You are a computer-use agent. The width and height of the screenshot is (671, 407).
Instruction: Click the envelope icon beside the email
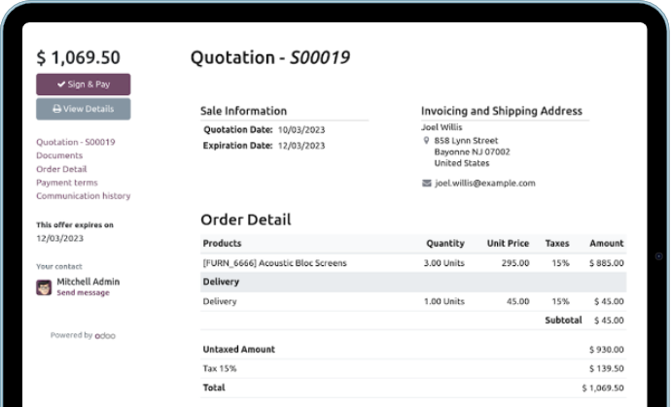point(427,183)
